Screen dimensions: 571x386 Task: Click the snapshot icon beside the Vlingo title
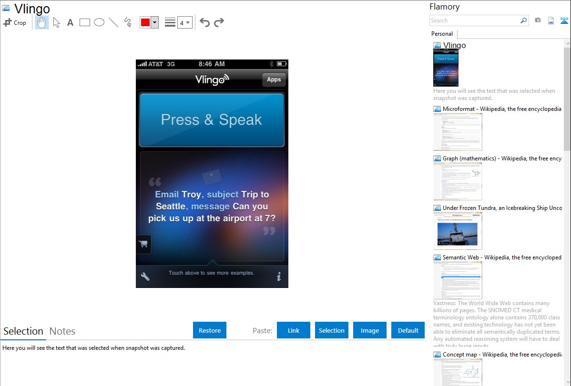(x=6, y=8)
